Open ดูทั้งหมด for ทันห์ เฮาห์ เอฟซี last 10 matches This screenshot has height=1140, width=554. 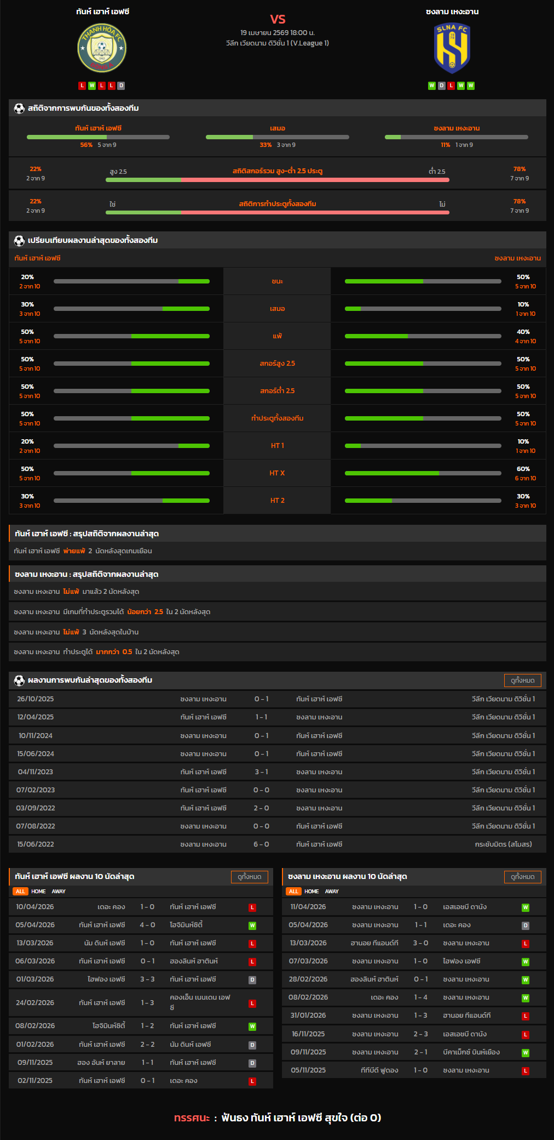click(x=250, y=877)
